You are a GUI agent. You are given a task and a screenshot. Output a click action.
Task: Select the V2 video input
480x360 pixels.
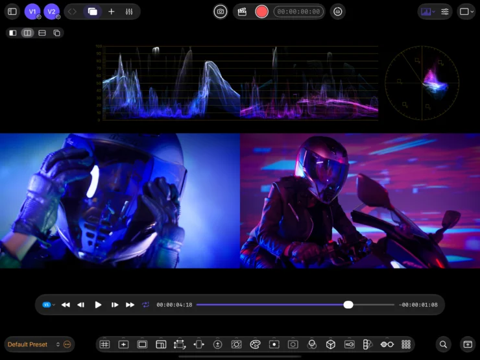pos(52,12)
